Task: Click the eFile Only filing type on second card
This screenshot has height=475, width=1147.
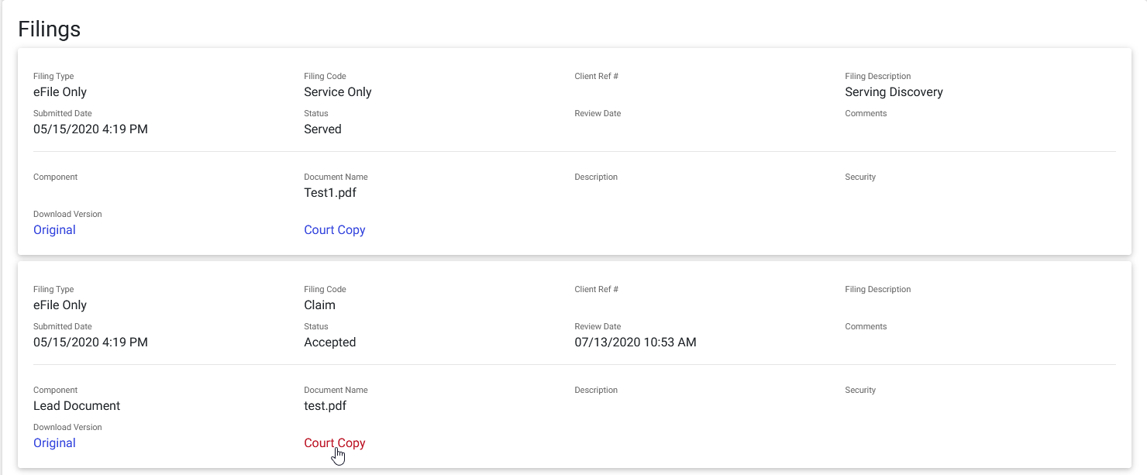Action: (60, 305)
